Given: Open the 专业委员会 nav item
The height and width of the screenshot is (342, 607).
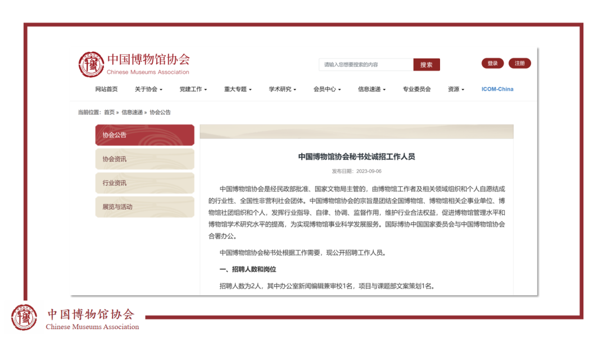Looking at the screenshot, I should pos(416,89).
